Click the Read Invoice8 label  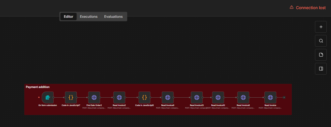[243, 105]
